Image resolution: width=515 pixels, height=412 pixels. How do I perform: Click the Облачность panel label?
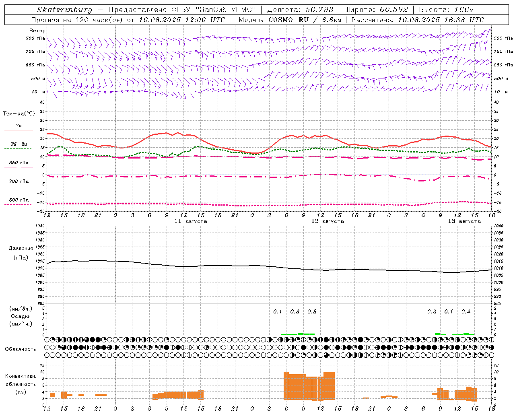(x=21, y=349)
